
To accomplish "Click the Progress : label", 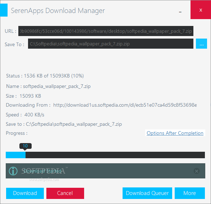I will 17,133.
